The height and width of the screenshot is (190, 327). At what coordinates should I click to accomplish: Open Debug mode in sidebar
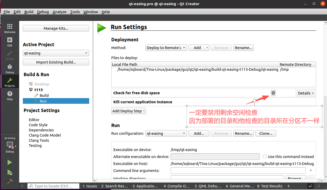click(10, 69)
